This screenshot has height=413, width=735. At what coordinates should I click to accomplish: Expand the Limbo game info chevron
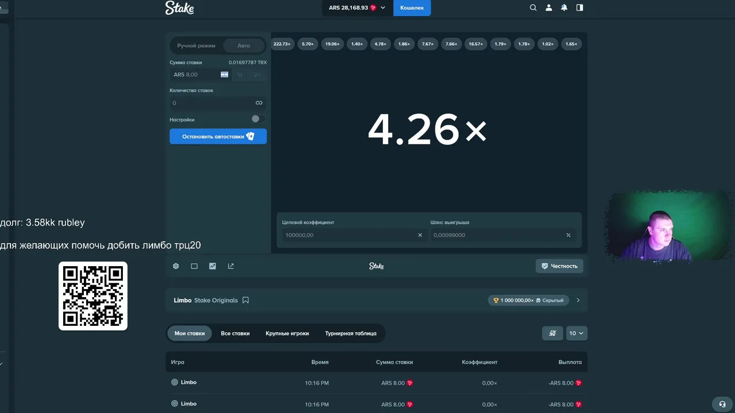click(x=578, y=300)
